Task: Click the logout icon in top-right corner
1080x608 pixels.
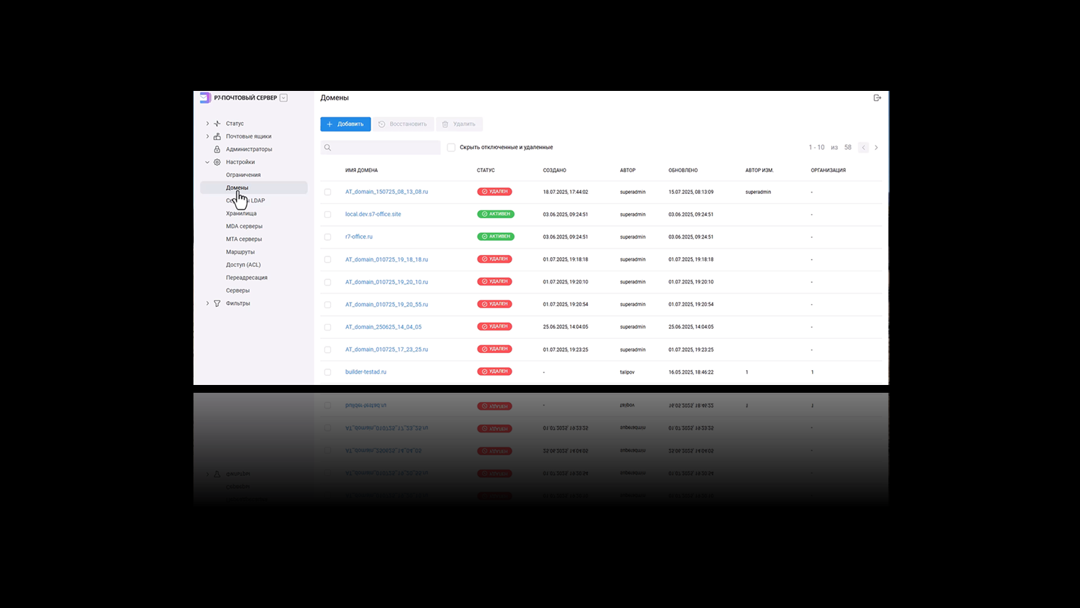Action: click(877, 98)
